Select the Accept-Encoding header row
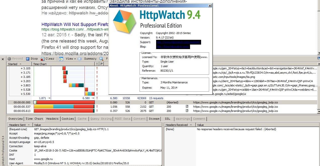Viewport: 320px width, 166px height. click(x=85, y=138)
